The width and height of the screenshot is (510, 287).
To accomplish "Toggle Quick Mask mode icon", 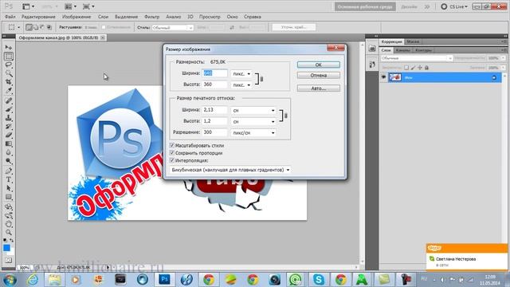I will [x=8, y=261].
